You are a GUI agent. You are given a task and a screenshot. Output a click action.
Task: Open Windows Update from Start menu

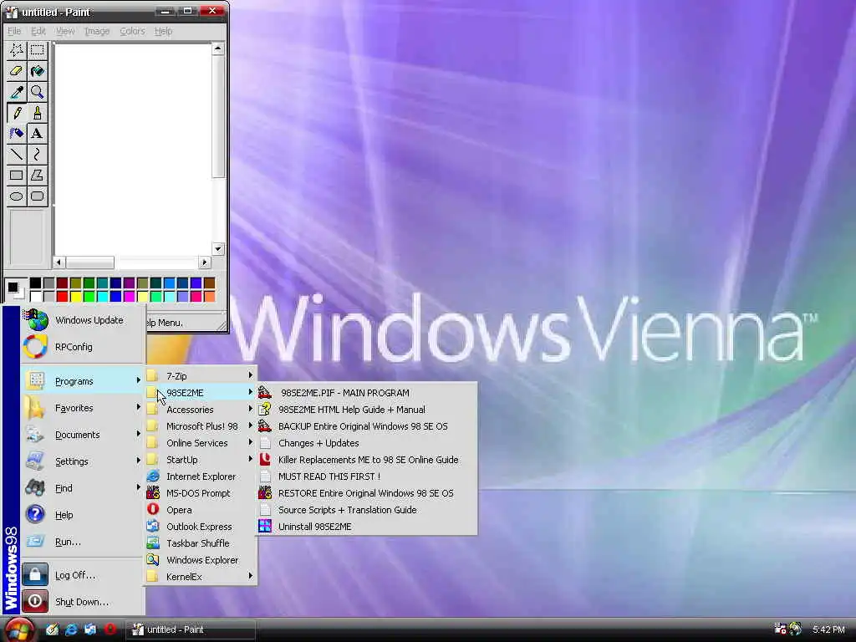click(83, 320)
